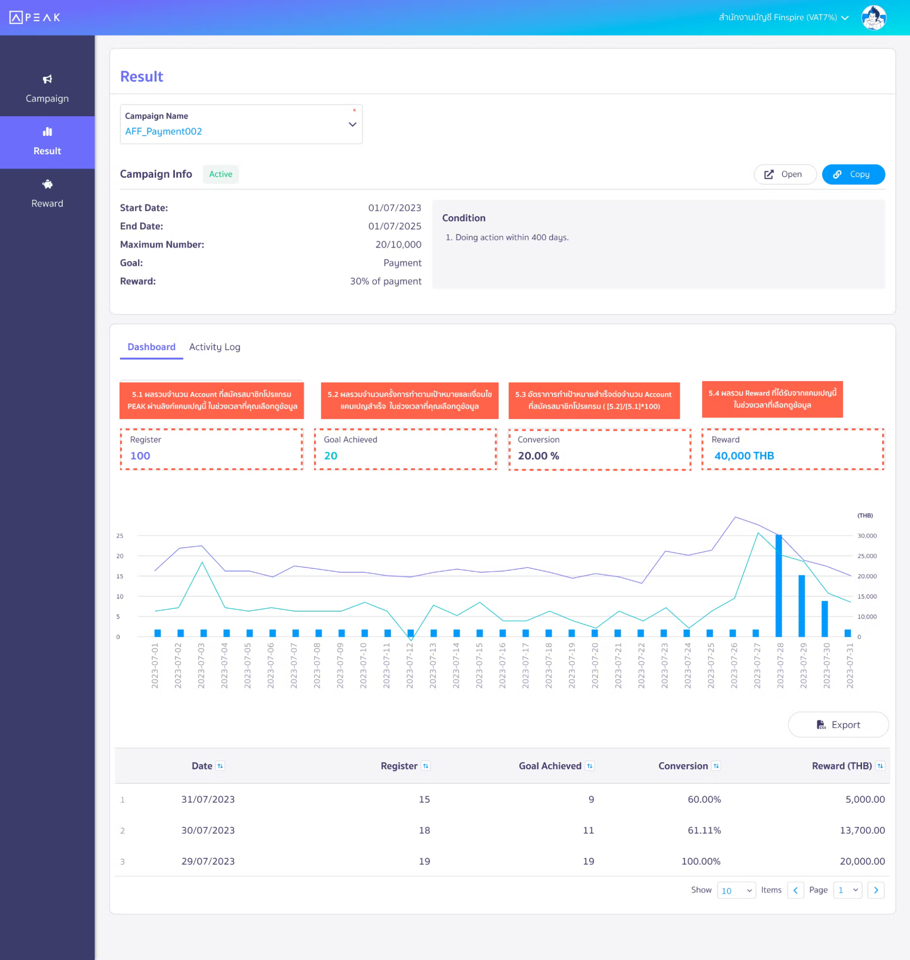910x960 pixels.
Task: Click the bar at 2023-07-29
Action: 801,606
